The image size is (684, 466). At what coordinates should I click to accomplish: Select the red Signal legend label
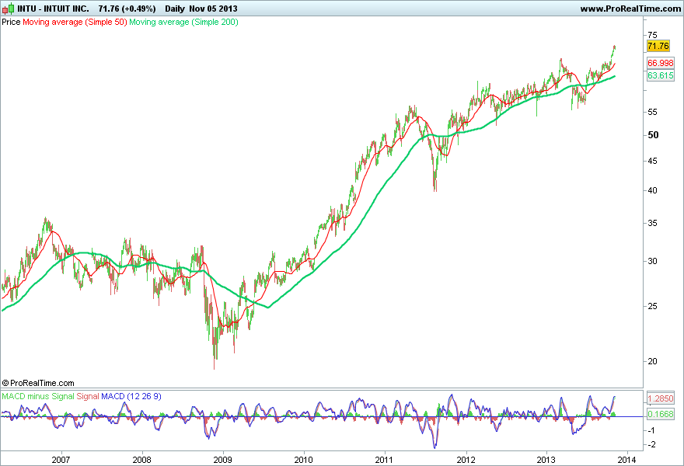88,396
